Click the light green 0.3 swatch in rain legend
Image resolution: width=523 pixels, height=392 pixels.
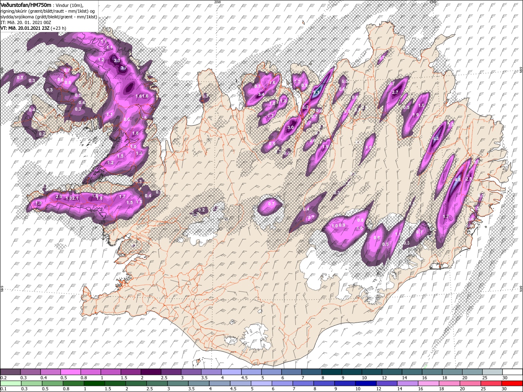tap(31, 383)
